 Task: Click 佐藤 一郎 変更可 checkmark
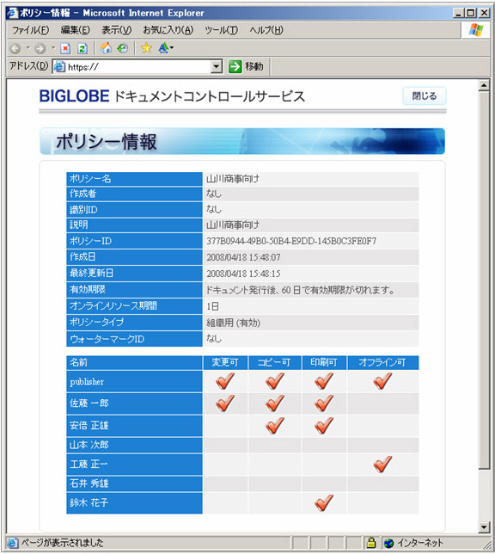pos(225,403)
